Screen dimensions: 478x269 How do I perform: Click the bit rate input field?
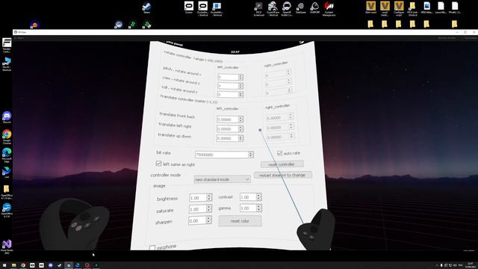pos(222,155)
